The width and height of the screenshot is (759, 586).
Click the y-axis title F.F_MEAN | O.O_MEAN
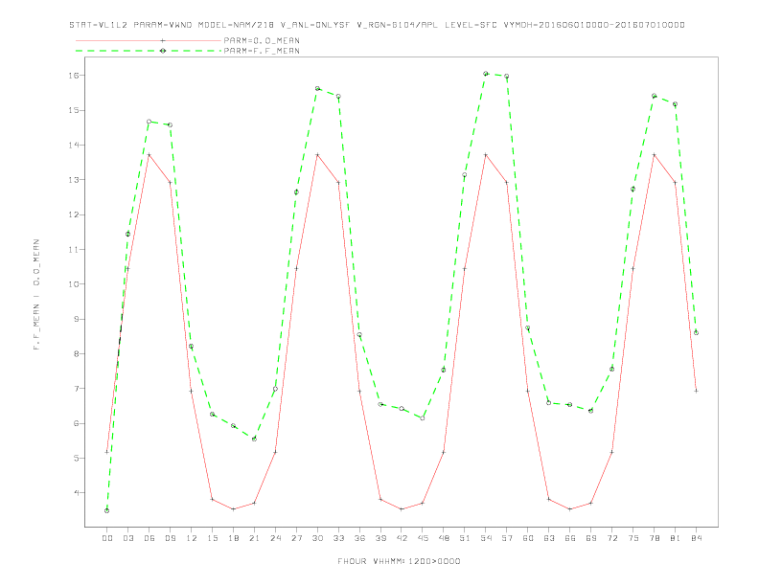36,295
